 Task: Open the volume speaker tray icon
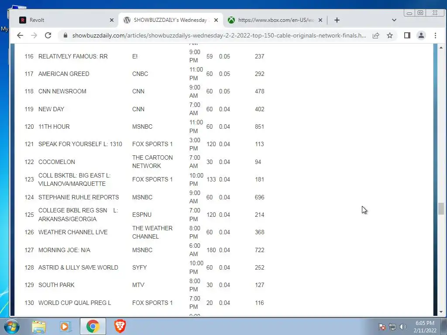pyautogui.click(x=403, y=327)
